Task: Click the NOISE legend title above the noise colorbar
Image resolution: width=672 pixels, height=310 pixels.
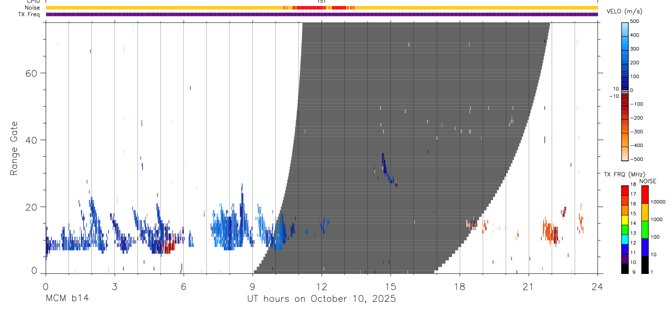Action: coord(647,181)
